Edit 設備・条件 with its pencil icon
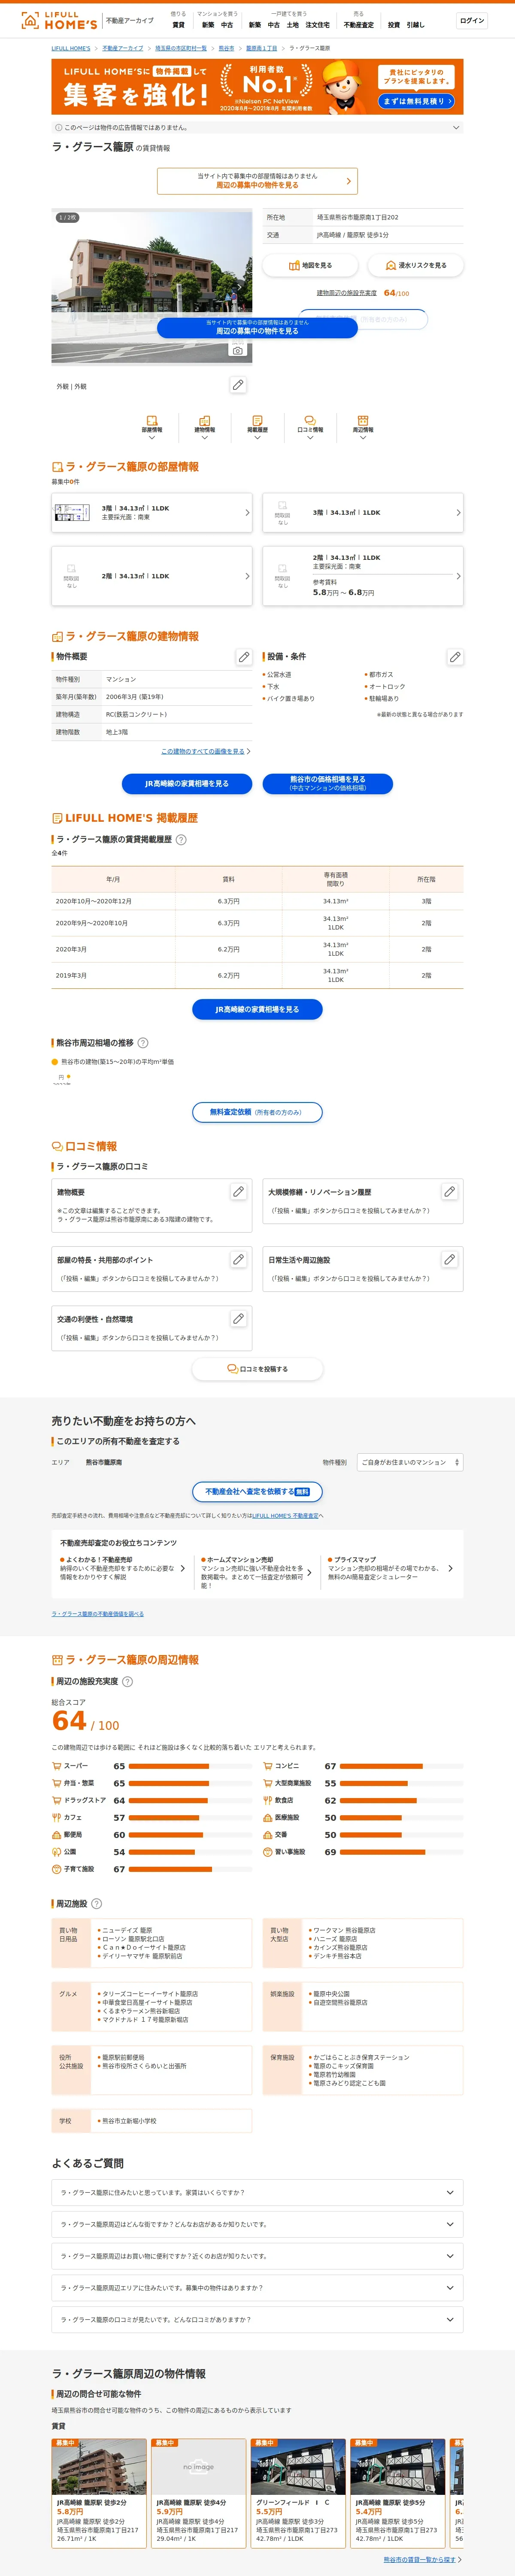This screenshot has height=2576, width=515. point(455,657)
